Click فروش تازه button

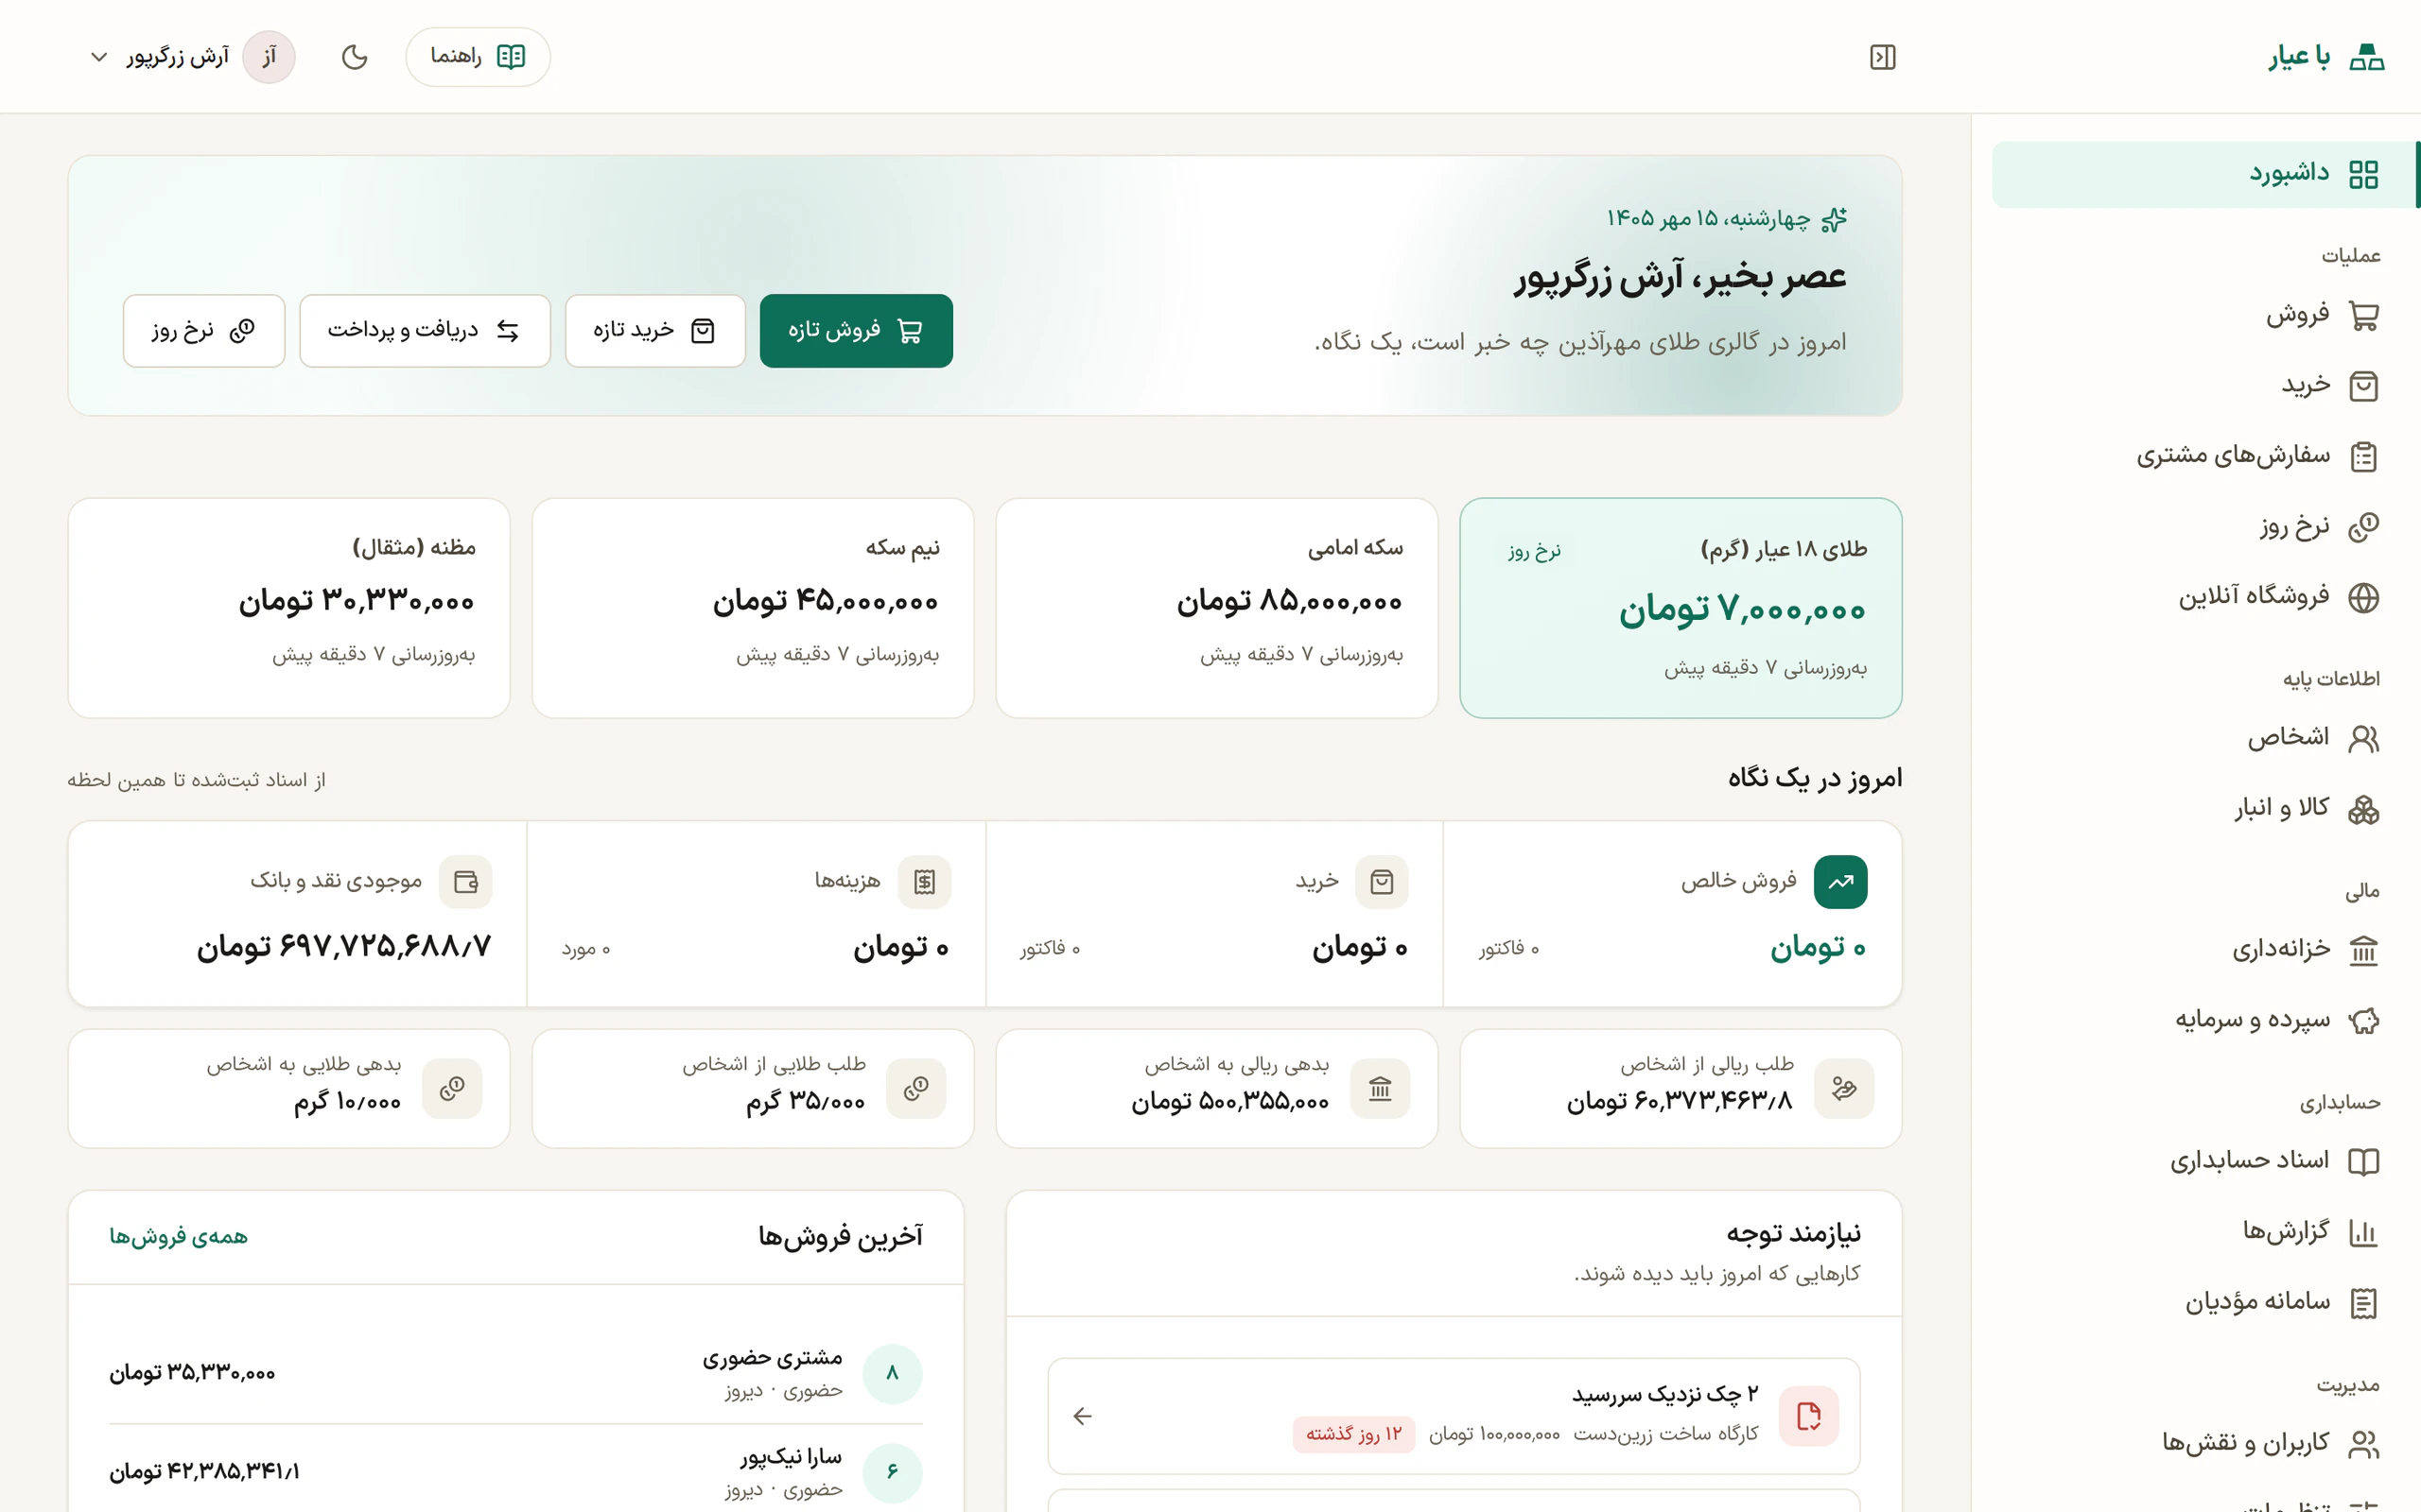click(x=855, y=331)
